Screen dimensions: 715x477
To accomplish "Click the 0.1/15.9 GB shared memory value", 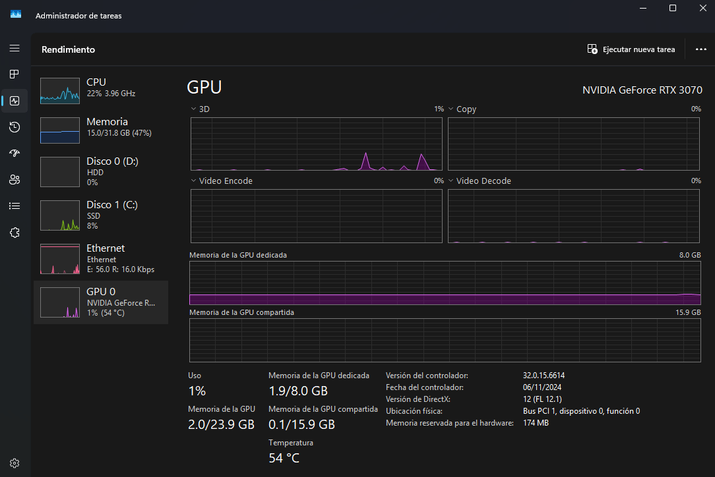I will (x=302, y=424).
